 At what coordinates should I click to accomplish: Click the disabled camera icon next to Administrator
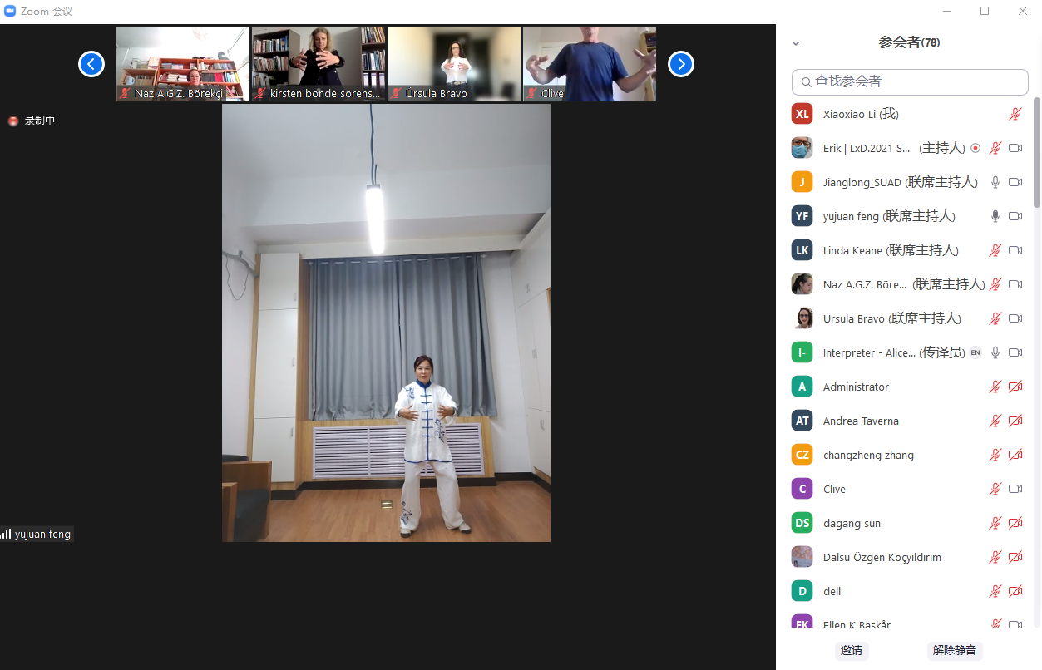tap(1015, 387)
